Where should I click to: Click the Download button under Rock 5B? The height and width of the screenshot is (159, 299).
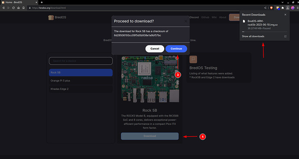(x=149, y=136)
